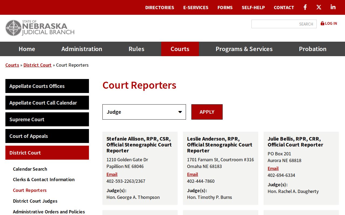
Task: Click the Nebraska Judicial Branch logo
Action: click(x=40, y=28)
